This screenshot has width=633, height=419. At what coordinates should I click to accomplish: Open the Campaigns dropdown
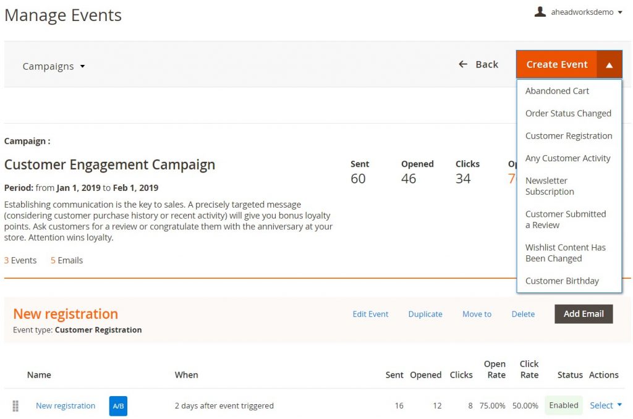[54, 66]
